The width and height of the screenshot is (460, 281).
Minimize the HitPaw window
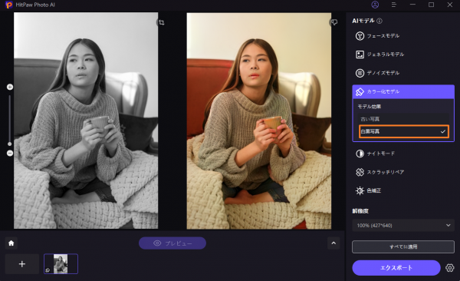[x=412, y=5]
